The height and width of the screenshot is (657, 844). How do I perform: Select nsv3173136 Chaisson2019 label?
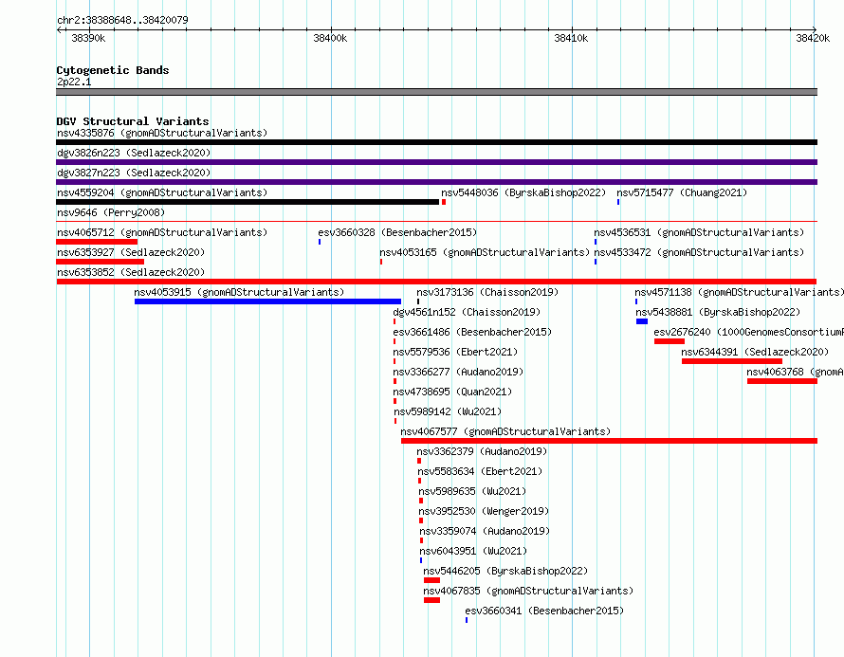point(487,292)
